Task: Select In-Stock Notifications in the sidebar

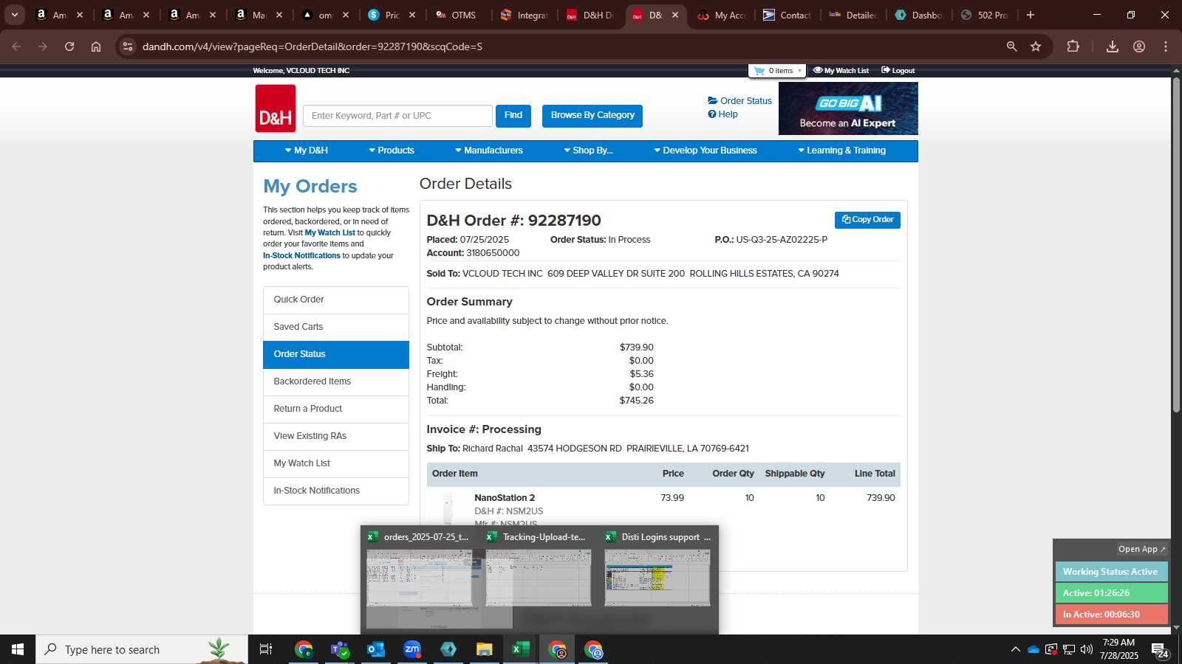Action: pos(336,491)
